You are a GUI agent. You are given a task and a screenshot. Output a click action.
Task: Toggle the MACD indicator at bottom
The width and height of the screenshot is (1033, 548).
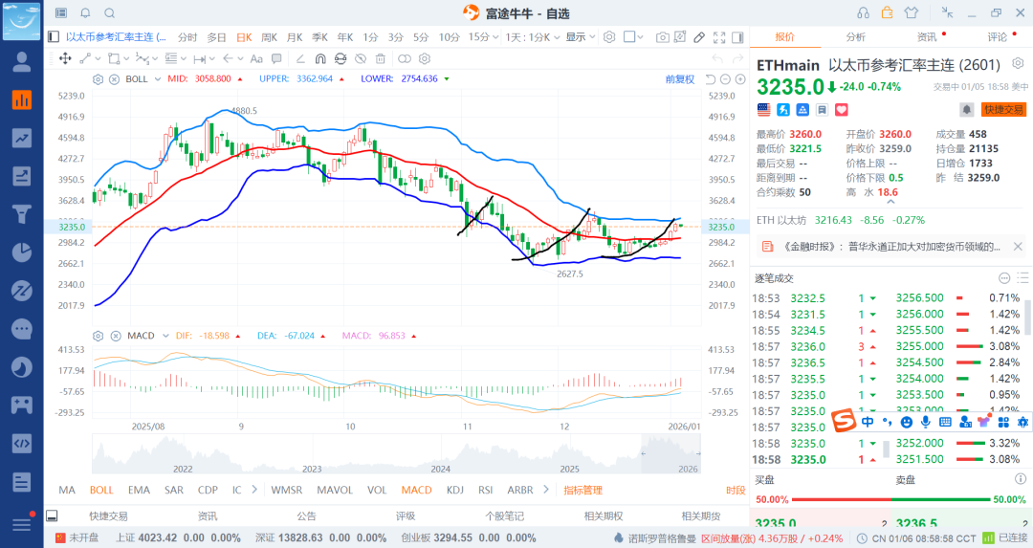click(416, 490)
